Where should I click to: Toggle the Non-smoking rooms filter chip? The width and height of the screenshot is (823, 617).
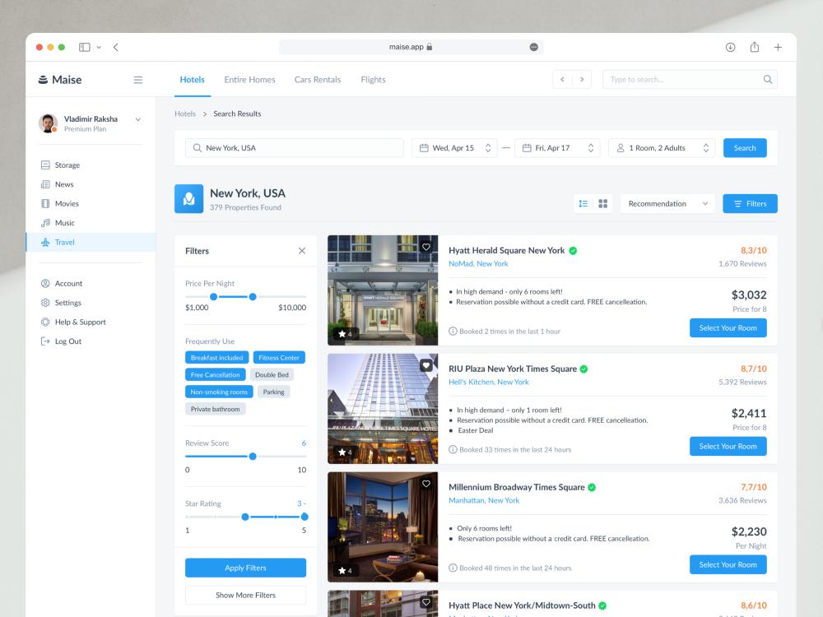[219, 392]
